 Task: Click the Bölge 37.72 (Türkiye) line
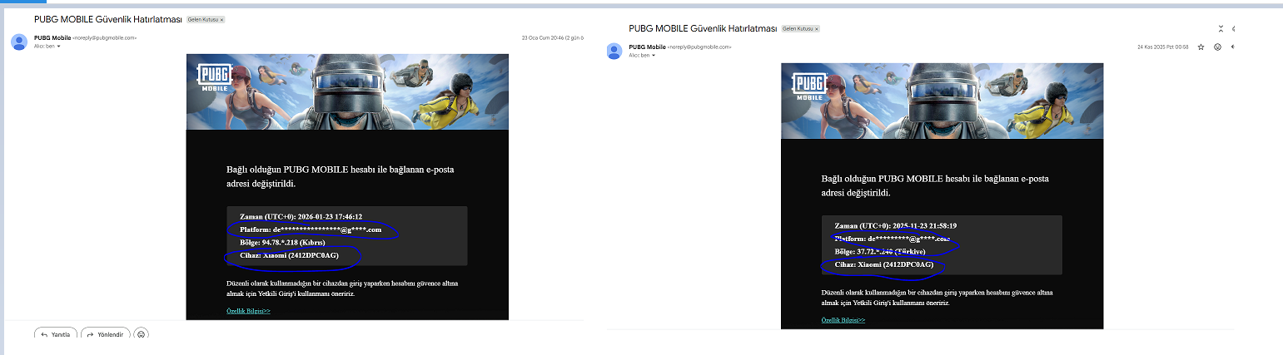pyautogui.click(x=880, y=251)
